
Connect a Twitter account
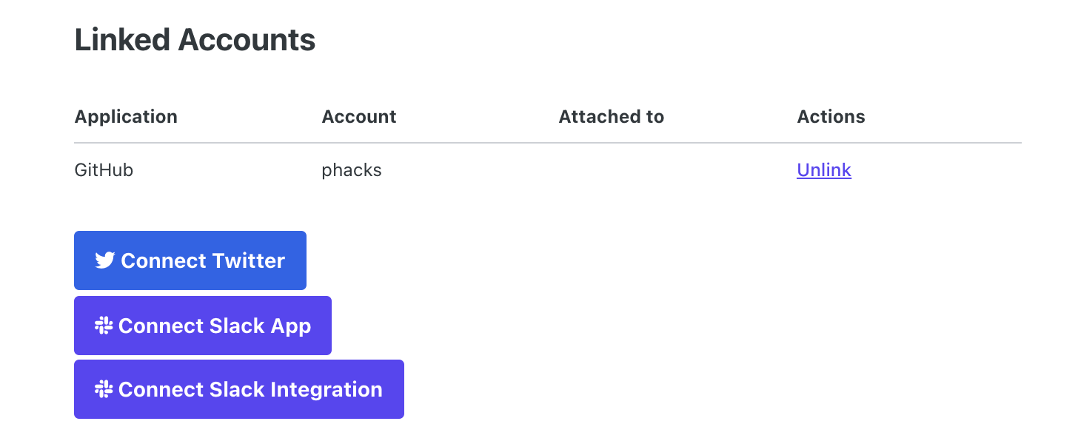click(190, 260)
